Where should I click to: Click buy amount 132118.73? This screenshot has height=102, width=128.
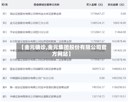pyautogui.click(x=98, y=97)
